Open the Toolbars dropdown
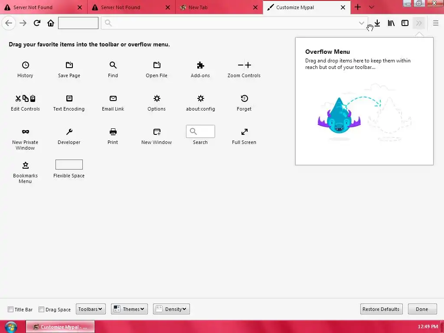This screenshot has width=444, height=333. tap(91, 309)
